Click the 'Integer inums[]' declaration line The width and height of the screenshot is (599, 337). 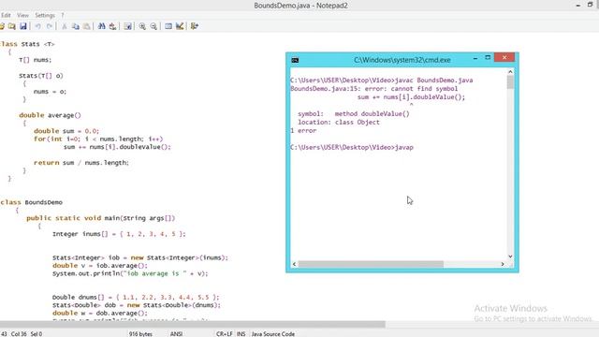click(x=119, y=234)
